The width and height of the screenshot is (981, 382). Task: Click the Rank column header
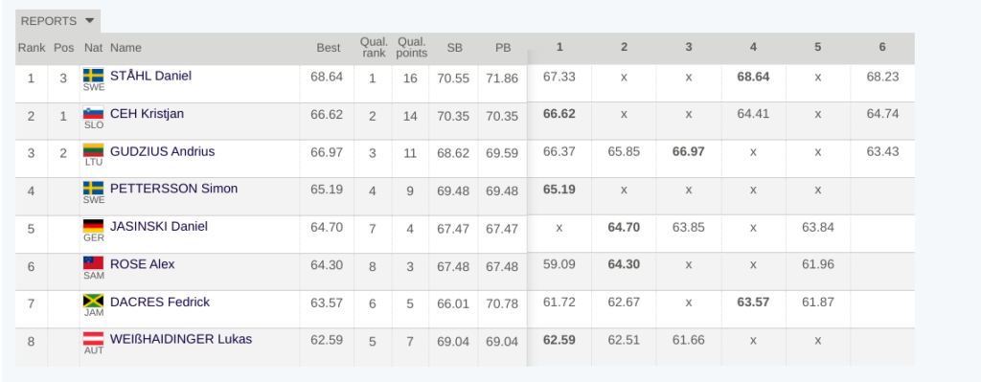pos(32,48)
